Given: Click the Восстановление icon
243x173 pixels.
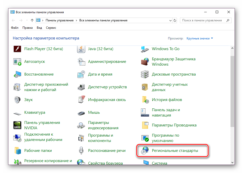Looking at the screenshot, I should point(17,75).
